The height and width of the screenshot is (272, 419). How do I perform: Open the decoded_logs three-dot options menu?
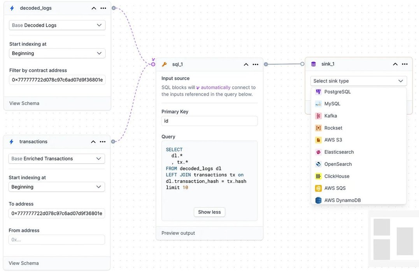tap(103, 8)
